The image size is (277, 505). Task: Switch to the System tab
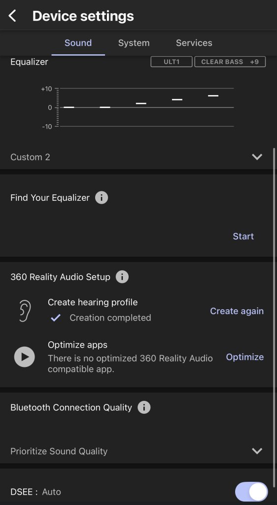134,43
